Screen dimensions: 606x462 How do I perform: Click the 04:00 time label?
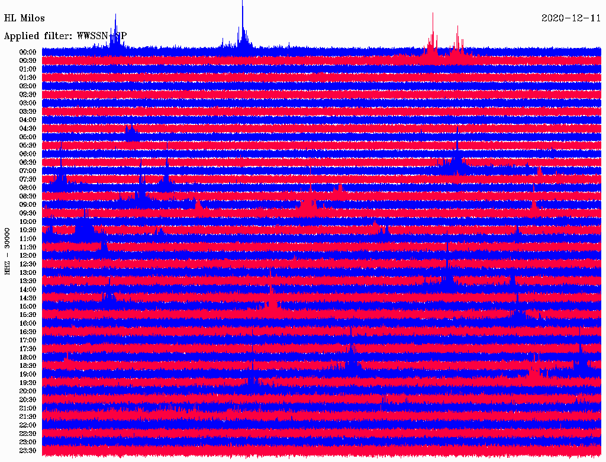[x=28, y=120]
